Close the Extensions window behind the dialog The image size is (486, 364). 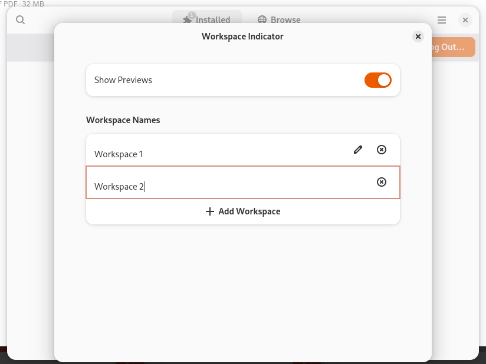point(465,20)
